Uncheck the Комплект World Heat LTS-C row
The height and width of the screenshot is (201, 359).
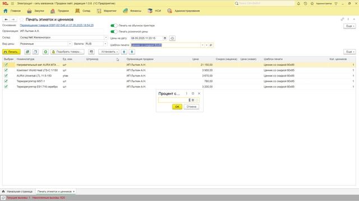(6, 70)
